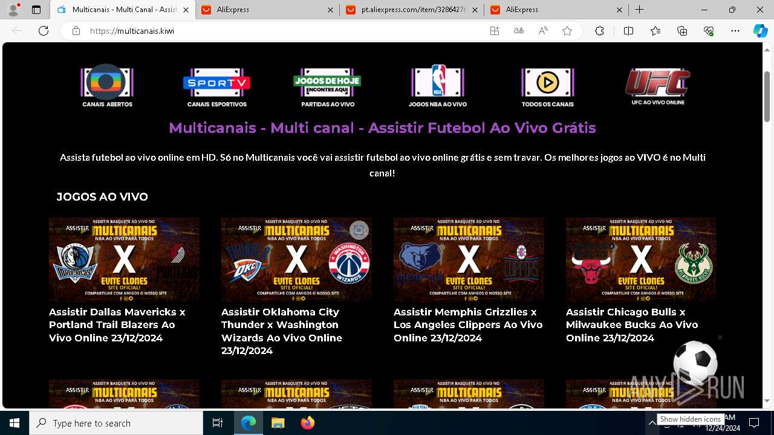774x435 pixels.
Task: Click the JOGOS AO VIVO heading
Action: click(x=102, y=197)
